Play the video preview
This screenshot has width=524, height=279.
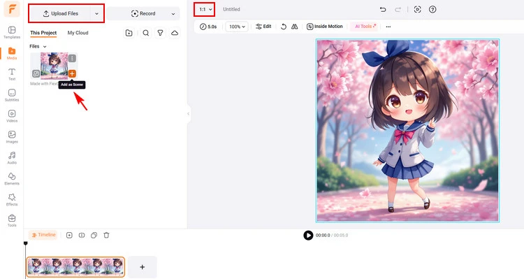click(308, 235)
